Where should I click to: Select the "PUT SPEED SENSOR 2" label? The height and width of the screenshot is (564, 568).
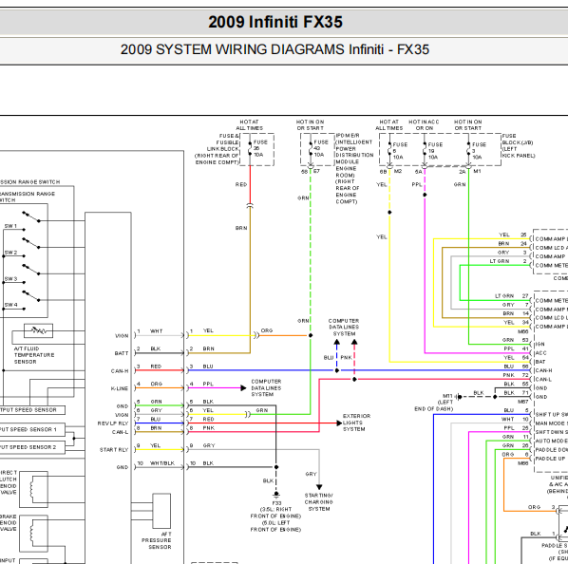pos(28,447)
